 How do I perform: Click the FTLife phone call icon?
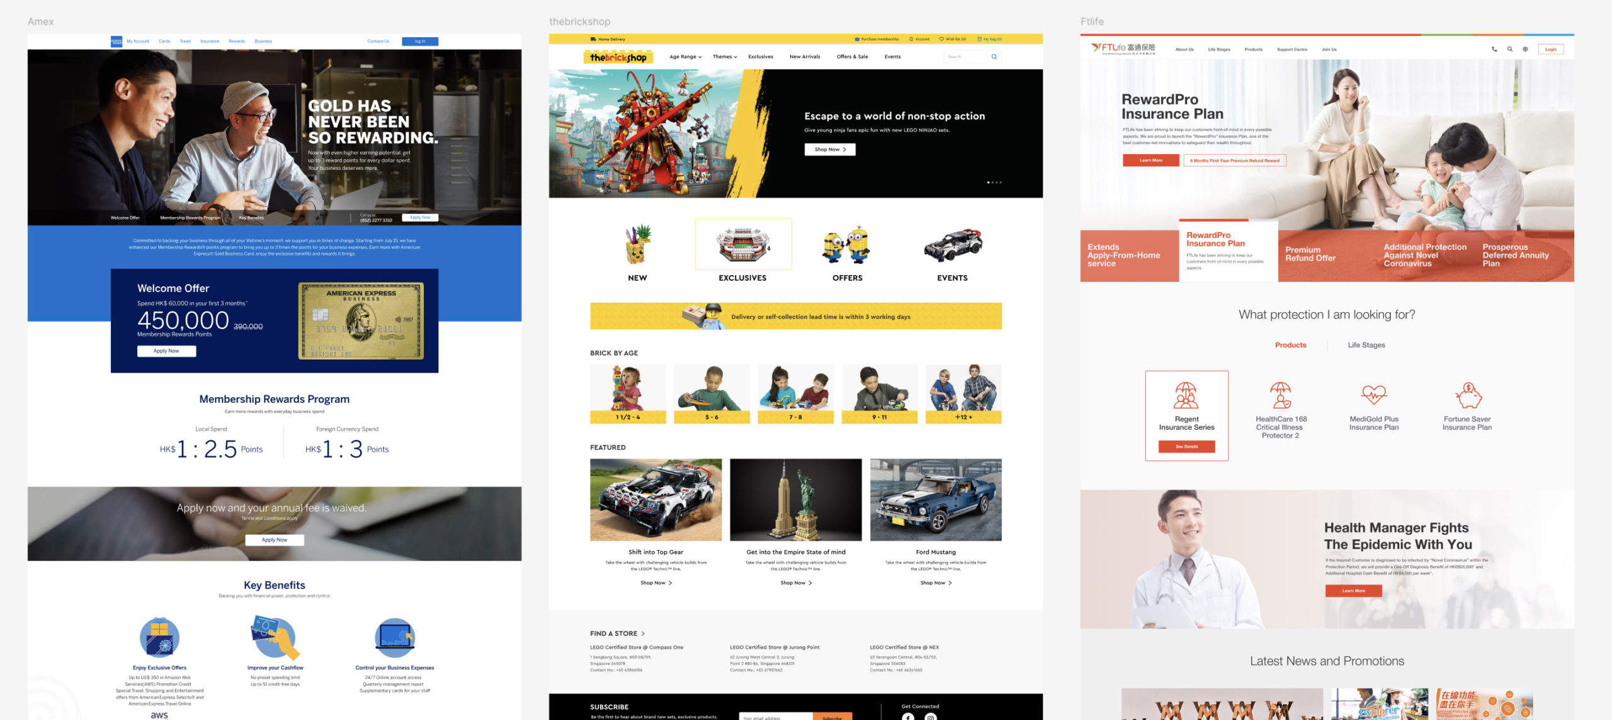pyautogui.click(x=1494, y=49)
